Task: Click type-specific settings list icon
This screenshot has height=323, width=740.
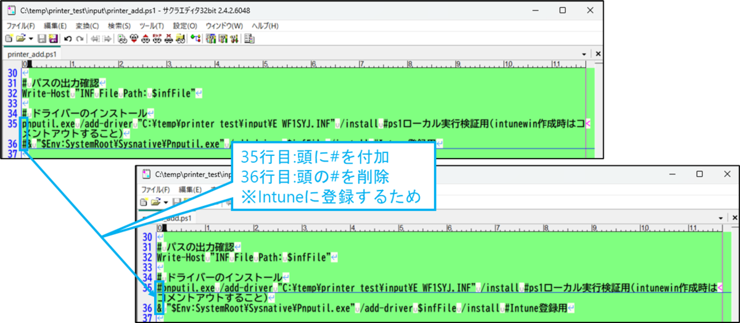Action: 211,39
